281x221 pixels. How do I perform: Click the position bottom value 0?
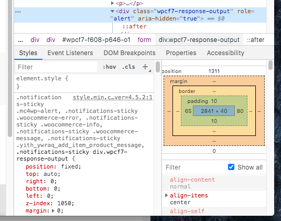214,151
